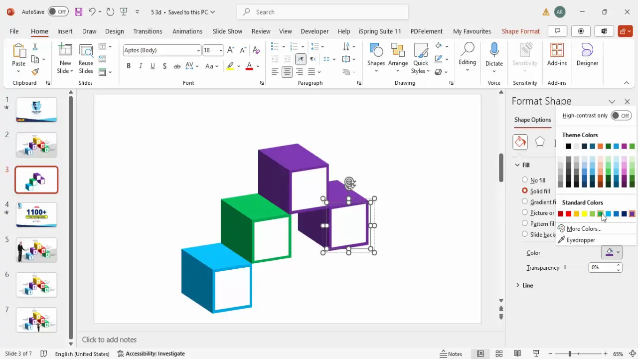
Task: Toggle Underline formatting
Action: click(153, 66)
